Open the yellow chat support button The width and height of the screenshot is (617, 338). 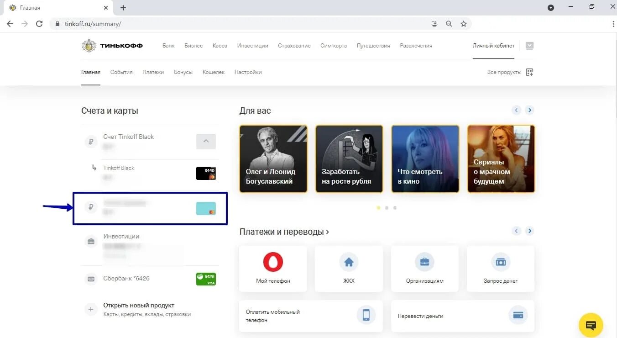(x=591, y=325)
